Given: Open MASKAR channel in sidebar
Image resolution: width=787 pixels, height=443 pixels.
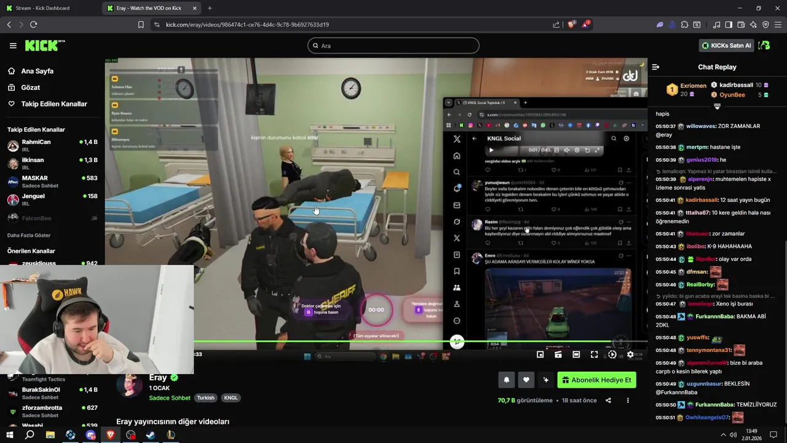Looking at the screenshot, I should pos(52,181).
